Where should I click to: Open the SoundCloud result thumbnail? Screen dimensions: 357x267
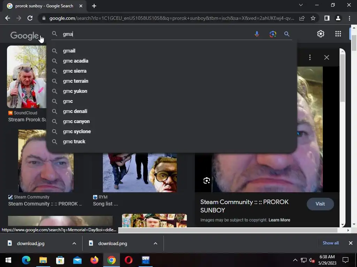coord(26,77)
